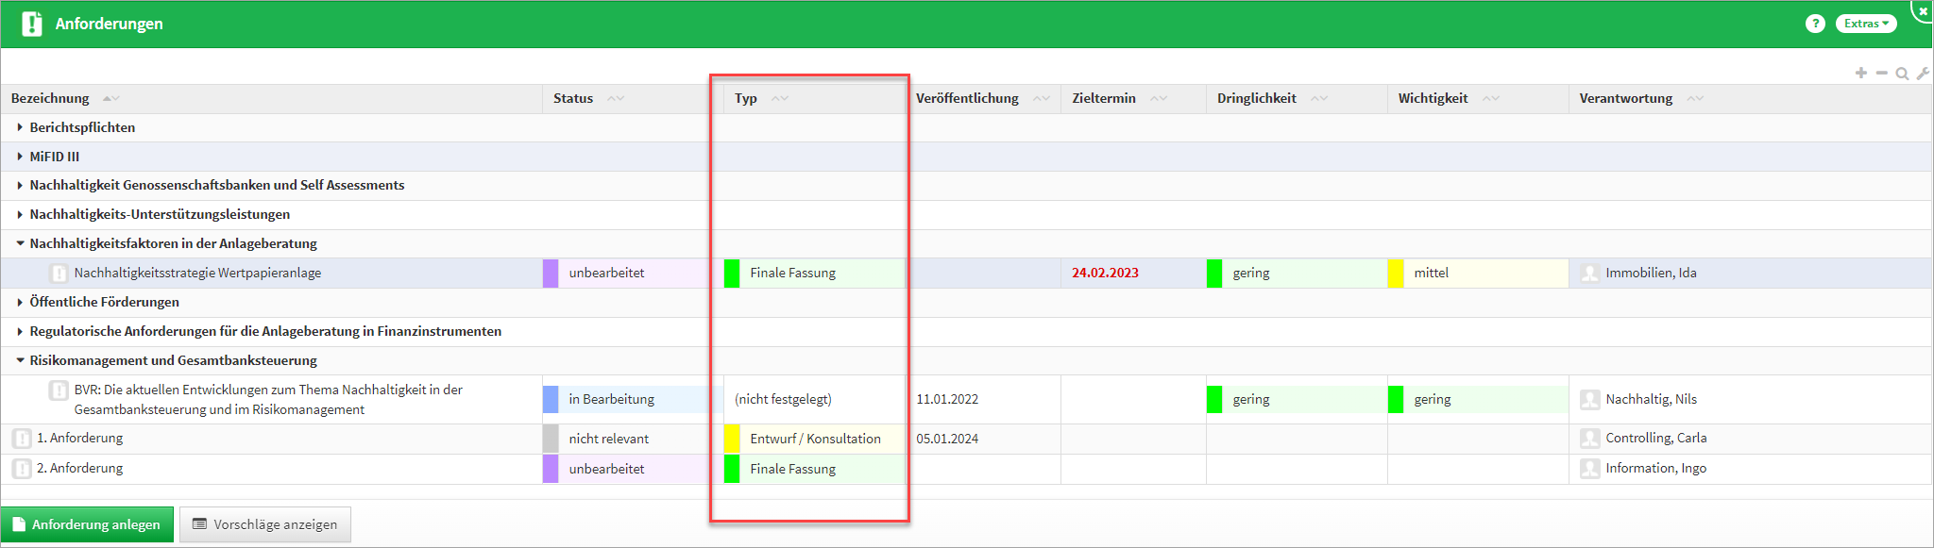
Task: Click the help question mark icon
Action: click(x=1814, y=24)
